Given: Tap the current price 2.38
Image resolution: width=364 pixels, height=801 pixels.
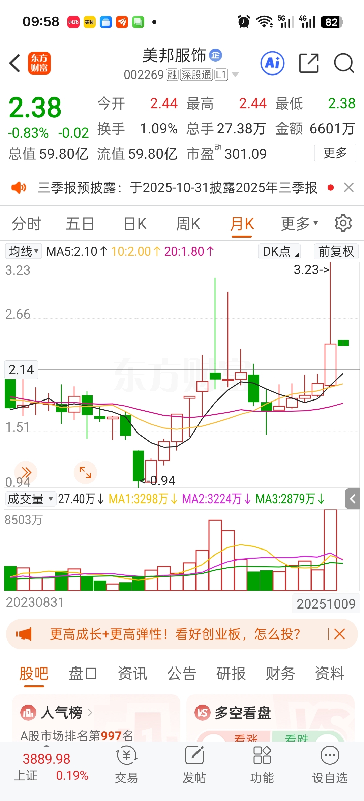Looking at the screenshot, I should [35, 108].
